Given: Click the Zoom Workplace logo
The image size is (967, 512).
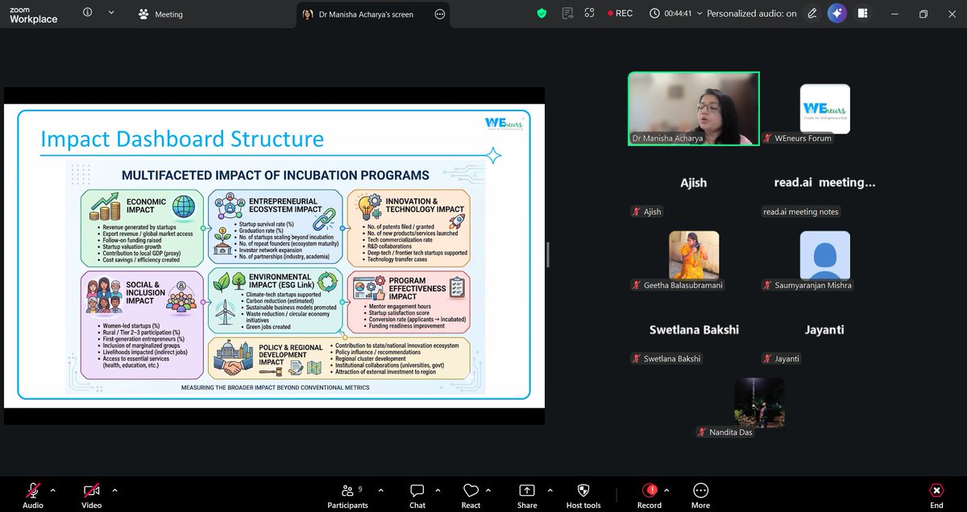Looking at the screenshot, I should 33,14.
